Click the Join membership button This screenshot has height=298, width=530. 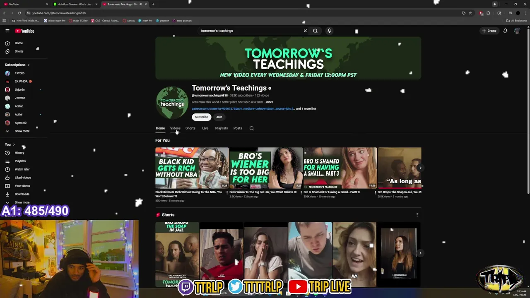219,117
